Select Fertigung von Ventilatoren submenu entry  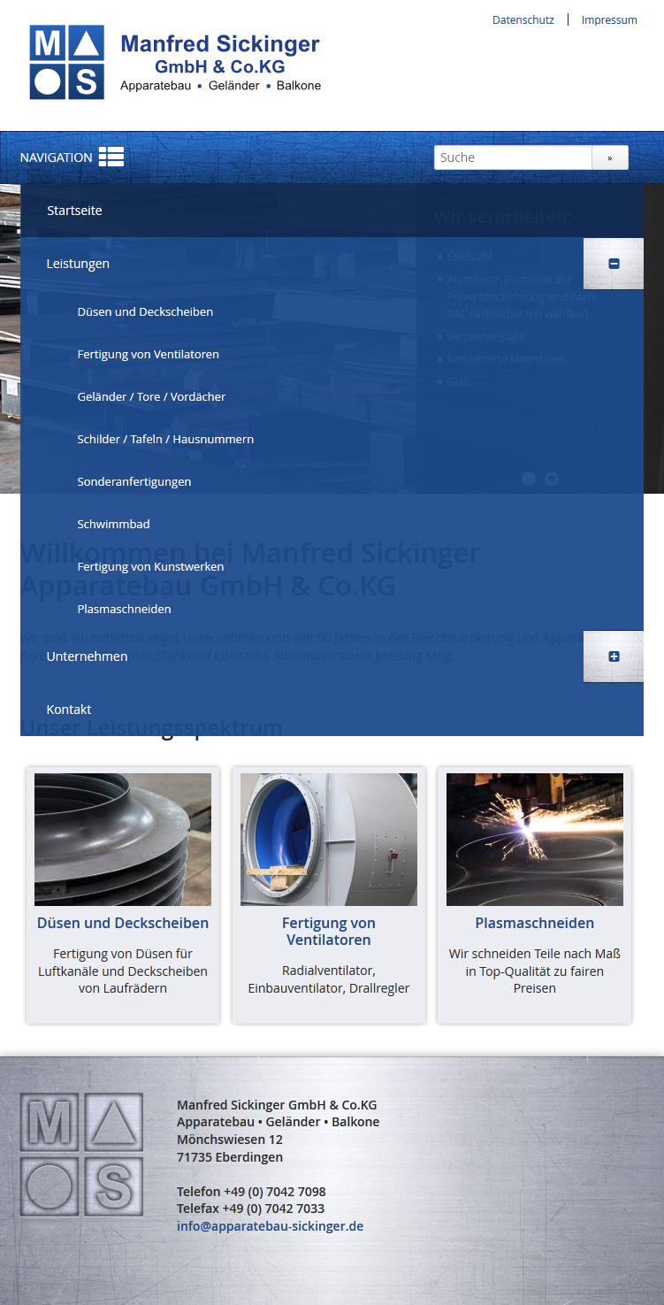[148, 354]
